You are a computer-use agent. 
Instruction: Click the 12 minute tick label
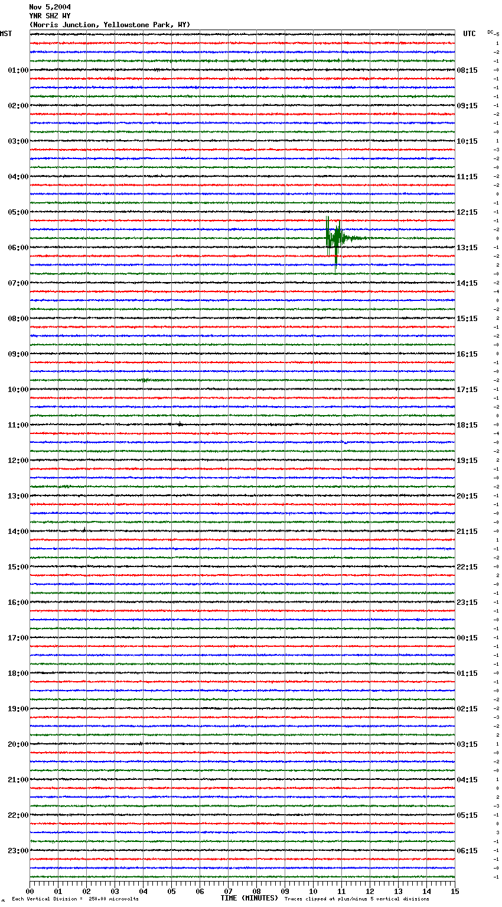pyautogui.click(x=370, y=891)
